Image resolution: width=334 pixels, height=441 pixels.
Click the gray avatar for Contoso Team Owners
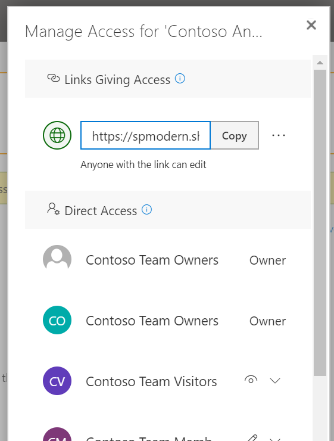pyautogui.click(x=57, y=258)
